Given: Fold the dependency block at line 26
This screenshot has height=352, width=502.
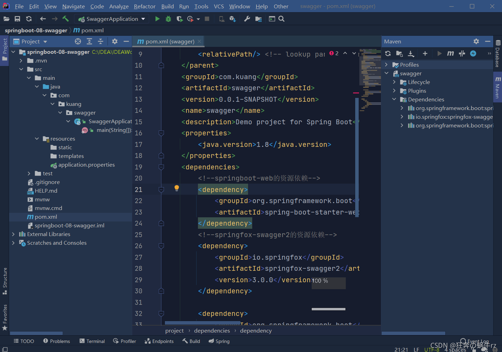Looking at the screenshot, I should (x=161, y=246).
